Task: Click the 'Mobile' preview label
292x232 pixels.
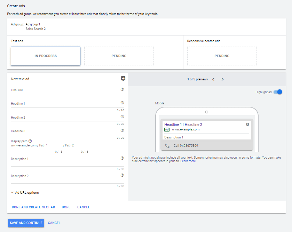Action: pyautogui.click(x=160, y=103)
